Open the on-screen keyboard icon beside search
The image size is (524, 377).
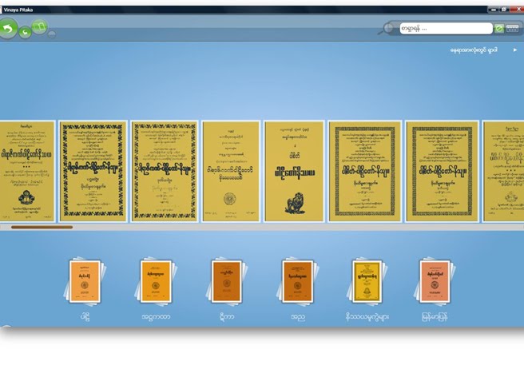(x=512, y=29)
